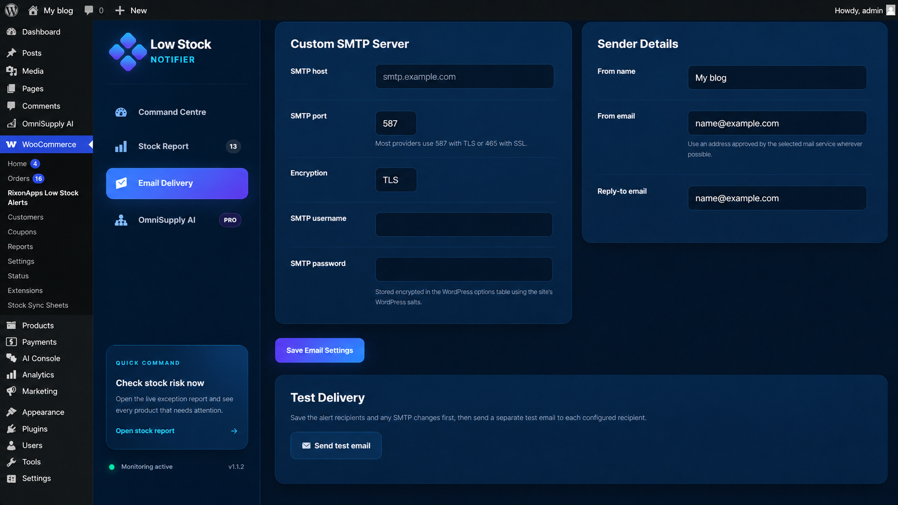Screen dimensions: 898x505
Task: Click the From email field
Action: 777,123
